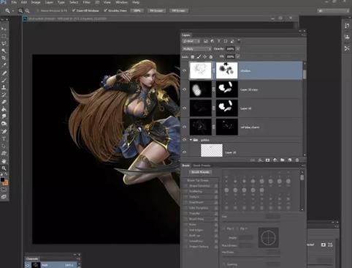Screen dimensions: 352x268
Task: Select the Rectangular Marquee tool
Action: click(x=4, y=36)
